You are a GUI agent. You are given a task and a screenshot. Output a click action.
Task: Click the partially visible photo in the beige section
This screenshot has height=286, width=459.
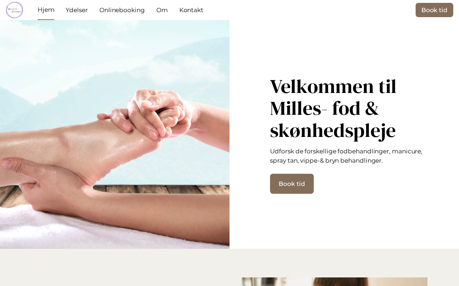334,282
